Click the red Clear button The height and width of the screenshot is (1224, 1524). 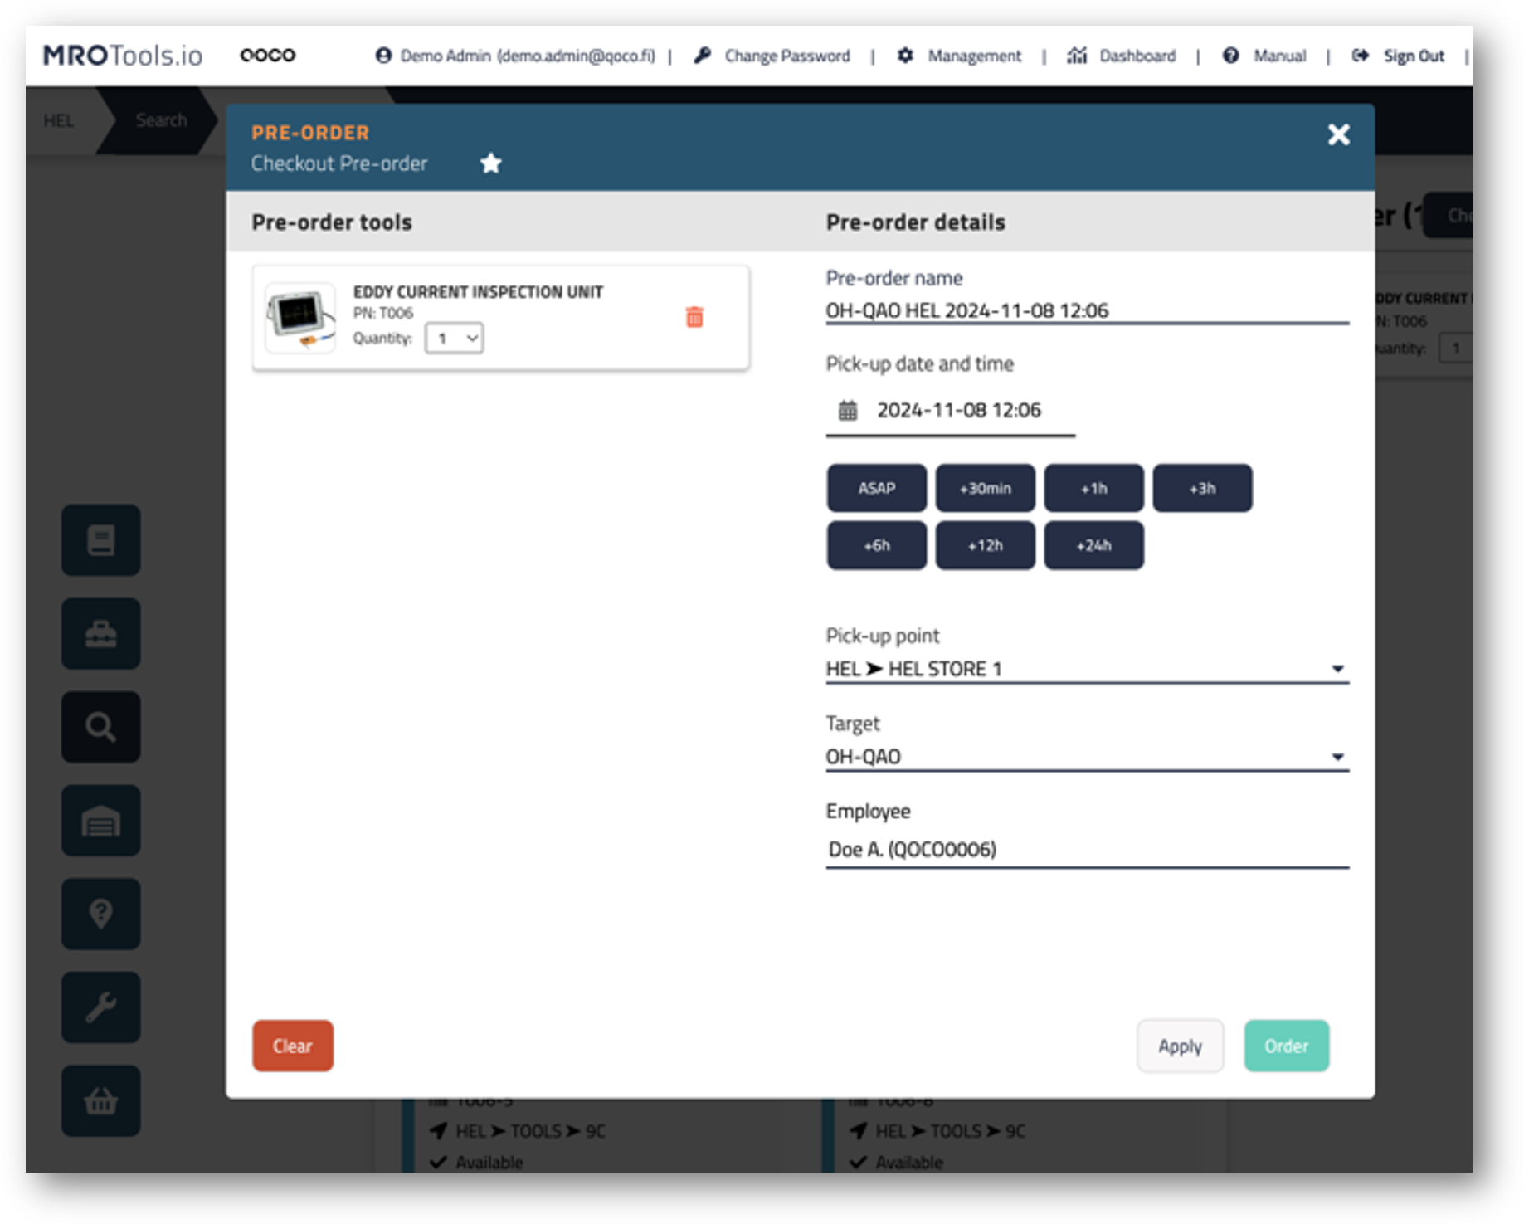click(x=293, y=1046)
